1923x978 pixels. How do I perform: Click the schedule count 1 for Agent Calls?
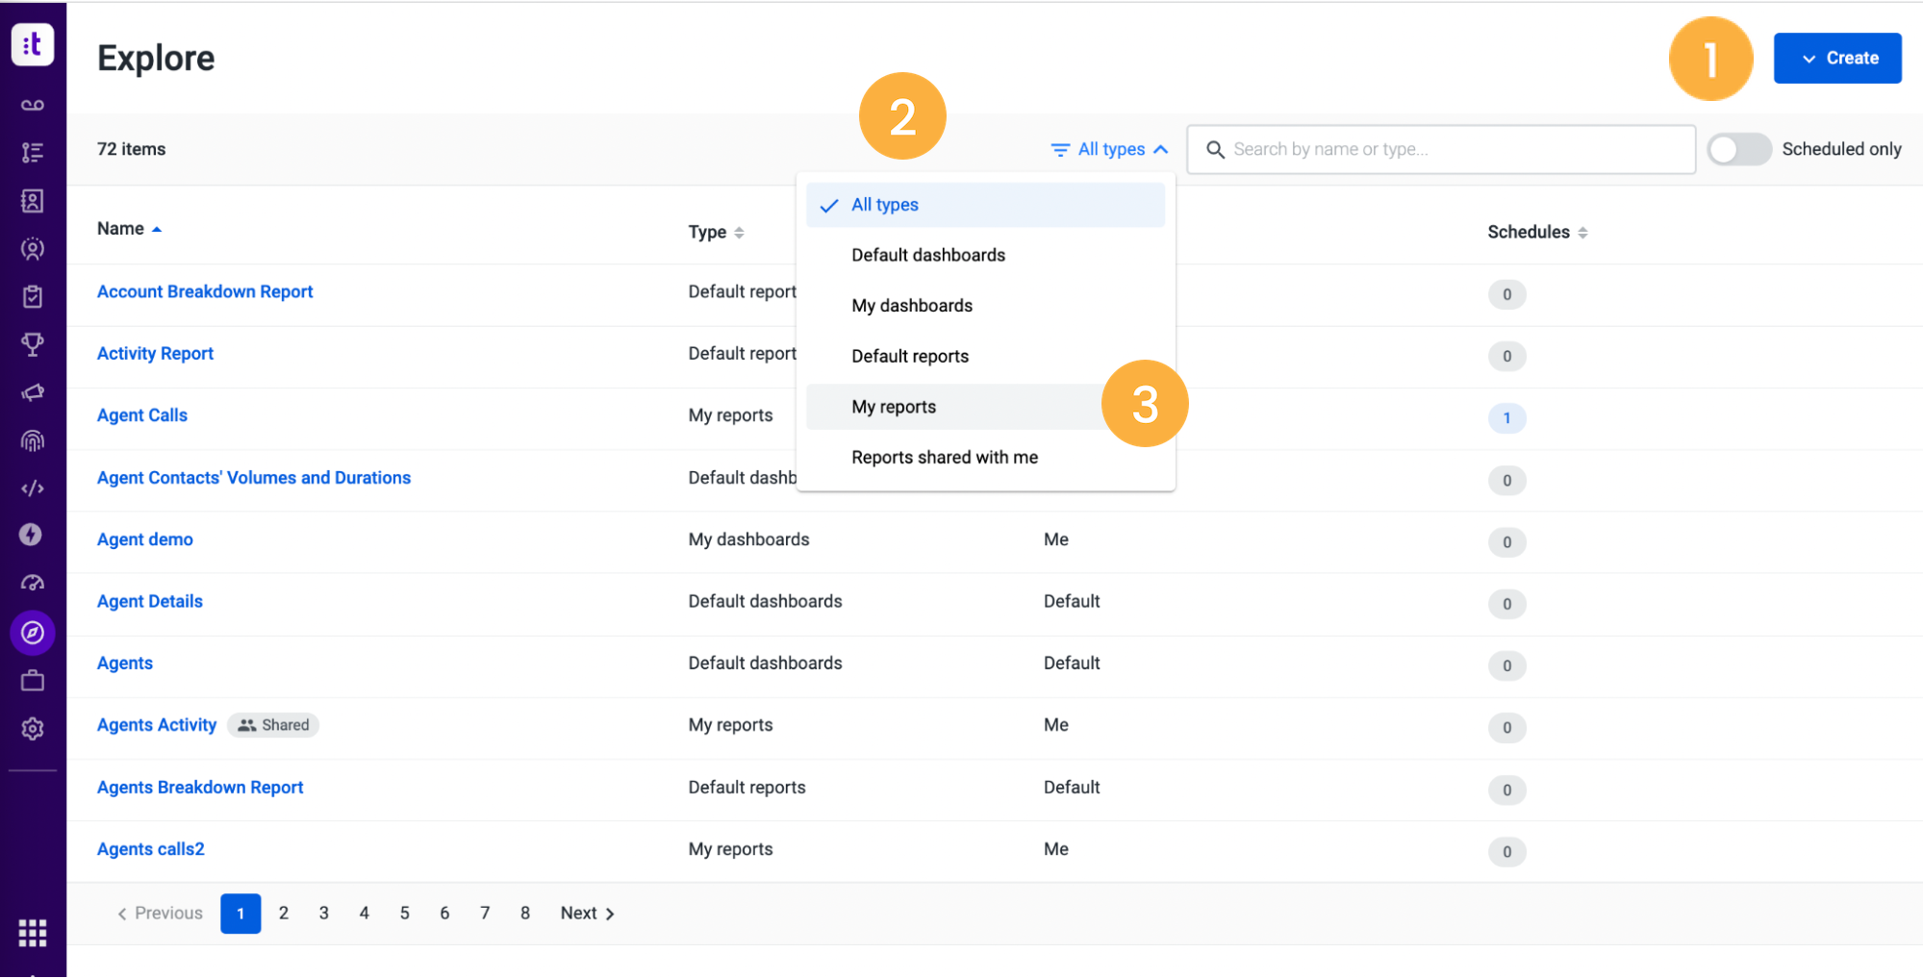(1507, 418)
